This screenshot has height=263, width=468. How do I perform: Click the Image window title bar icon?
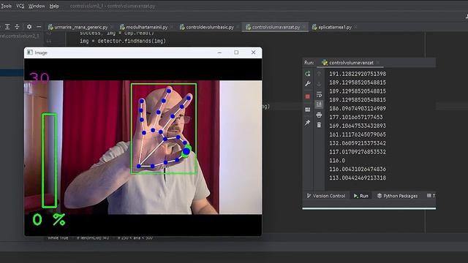pyautogui.click(x=30, y=53)
